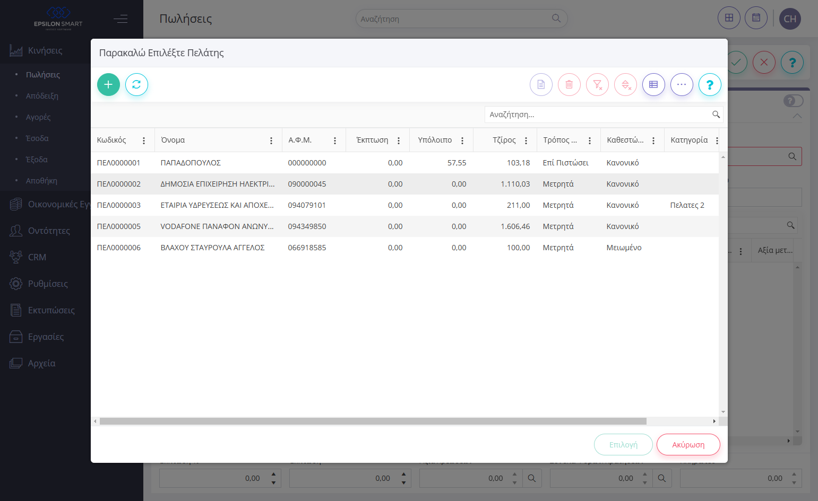Clear filters with the funnel icon
Image resolution: width=818 pixels, height=501 pixels.
coord(597,84)
